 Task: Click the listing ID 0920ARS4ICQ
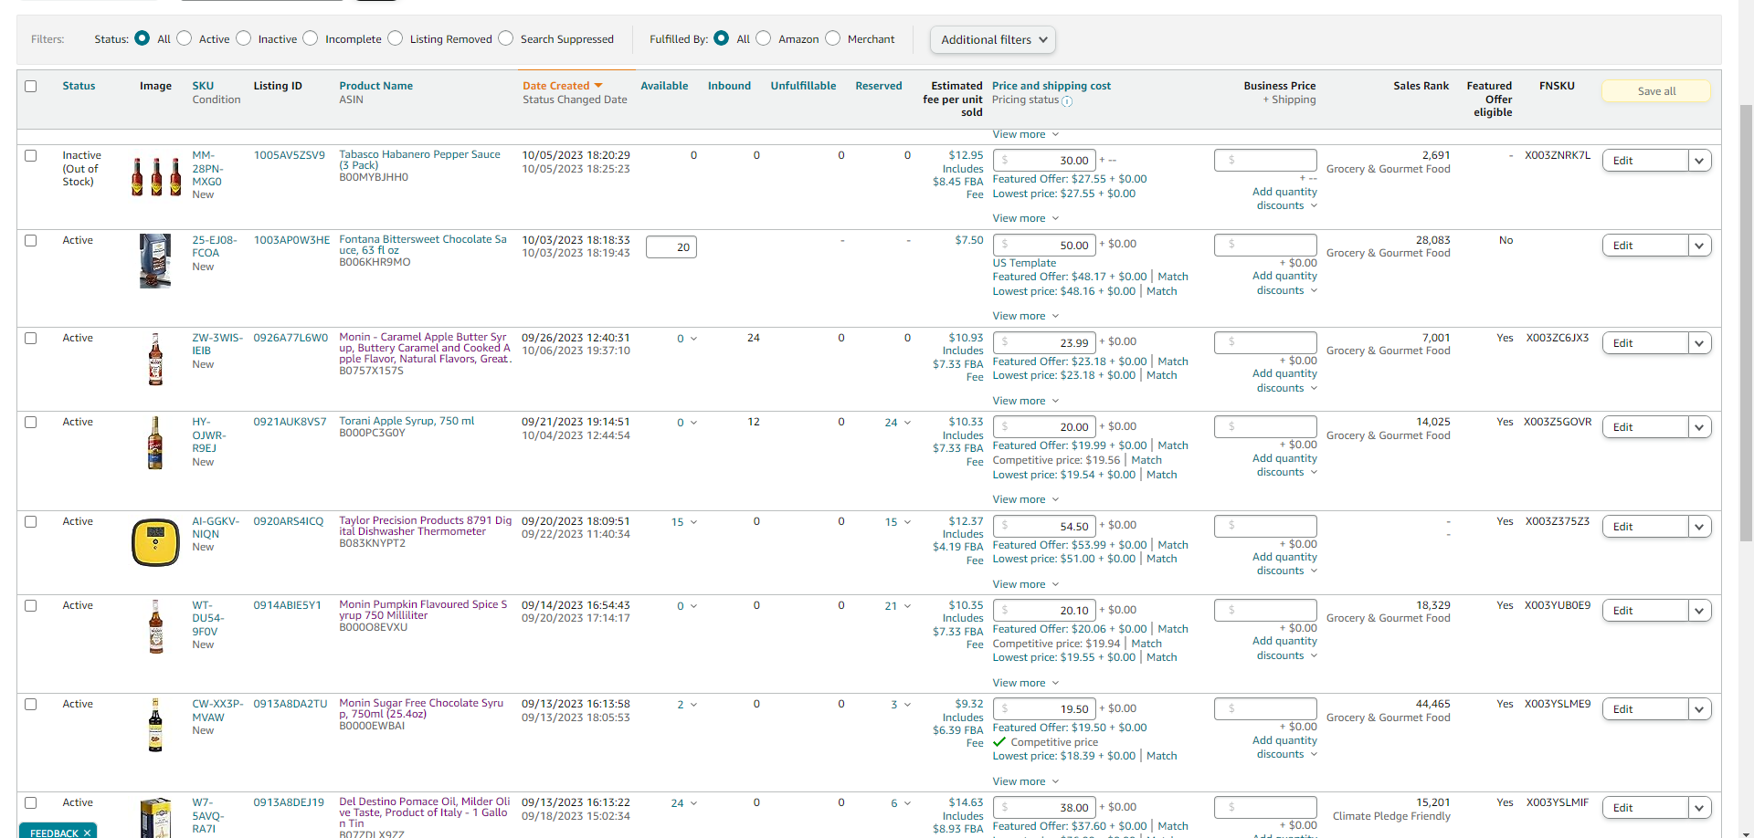[289, 521]
